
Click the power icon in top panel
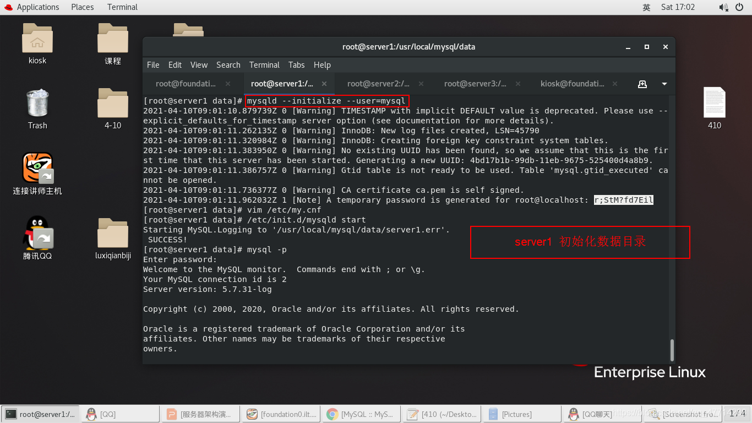click(x=740, y=7)
